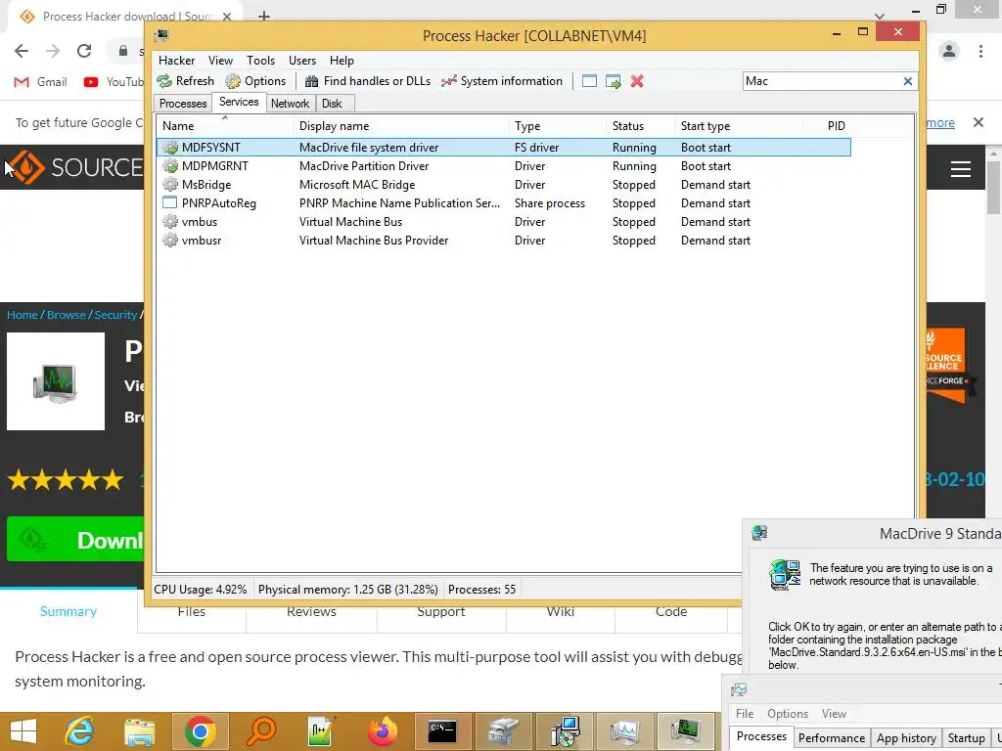Open File Explorer from taskbar
The image size is (1002, 751).
point(139,731)
